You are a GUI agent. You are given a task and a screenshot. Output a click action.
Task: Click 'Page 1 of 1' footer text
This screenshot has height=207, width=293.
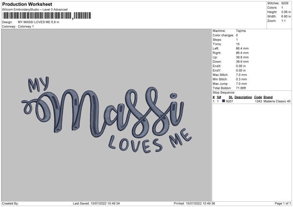tap(283, 204)
